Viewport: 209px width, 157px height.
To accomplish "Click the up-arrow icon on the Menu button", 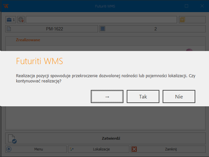I will coord(9,149).
